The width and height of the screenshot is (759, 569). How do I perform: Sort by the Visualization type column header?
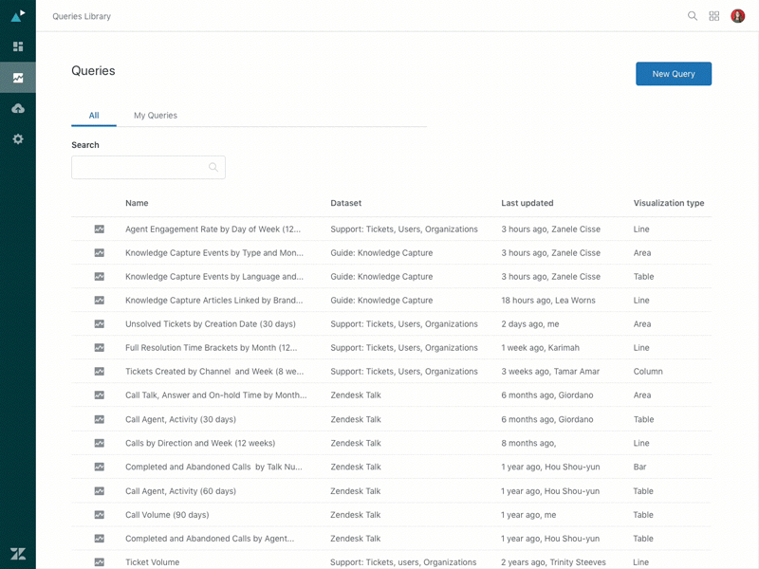click(669, 203)
